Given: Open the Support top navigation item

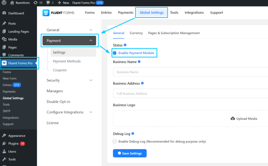Looking at the screenshot, I should pyautogui.click(x=216, y=13).
